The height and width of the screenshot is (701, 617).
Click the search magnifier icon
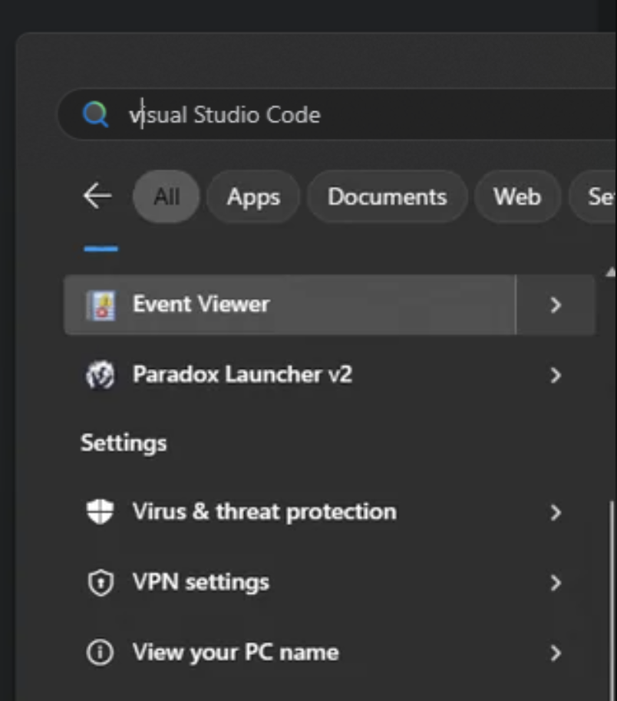point(96,115)
